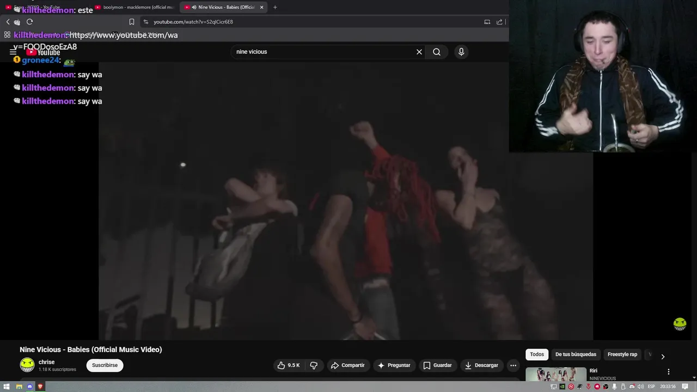
Task: Open the apps grid icon on the bookmarks bar
Action: [x=7, y=35]
